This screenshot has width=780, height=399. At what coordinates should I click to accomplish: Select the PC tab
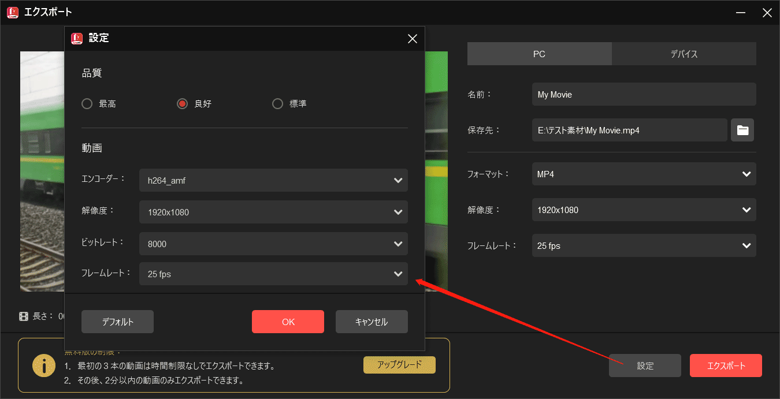(539, 54)
